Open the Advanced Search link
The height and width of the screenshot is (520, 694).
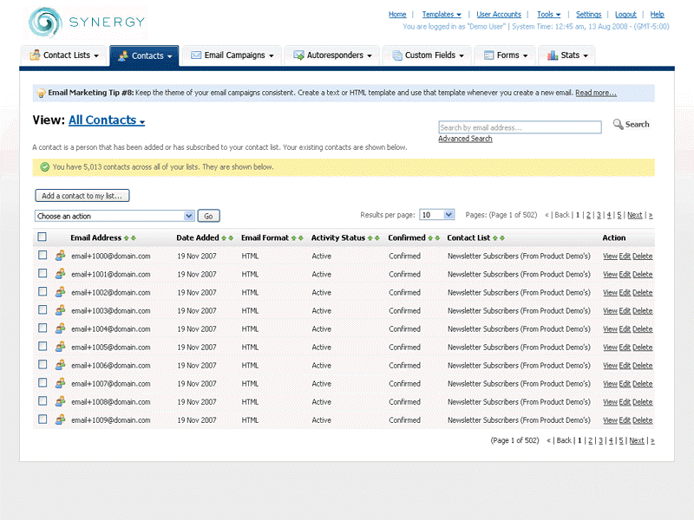click(465, 139)
